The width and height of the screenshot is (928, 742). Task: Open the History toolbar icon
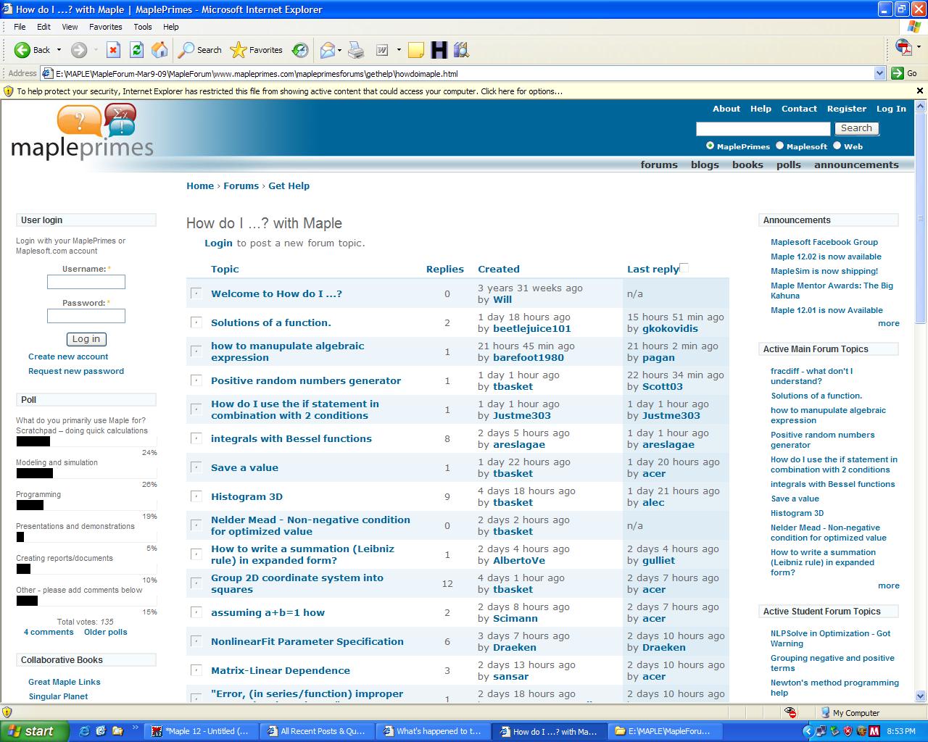300,50
